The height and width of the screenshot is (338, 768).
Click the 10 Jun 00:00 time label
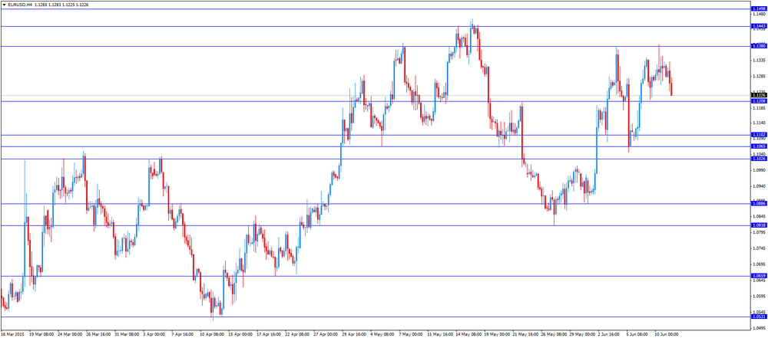[x=667, y=334]
